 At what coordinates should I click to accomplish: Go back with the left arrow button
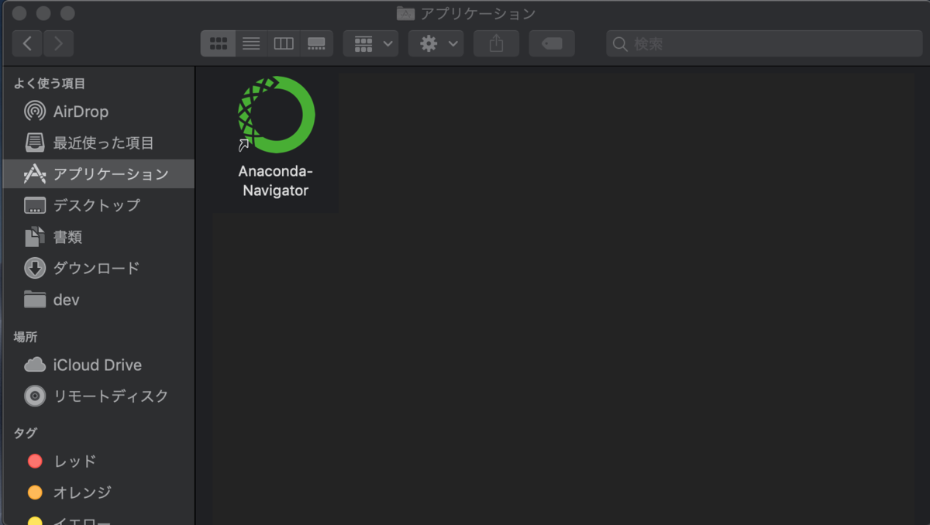(27, 43)
